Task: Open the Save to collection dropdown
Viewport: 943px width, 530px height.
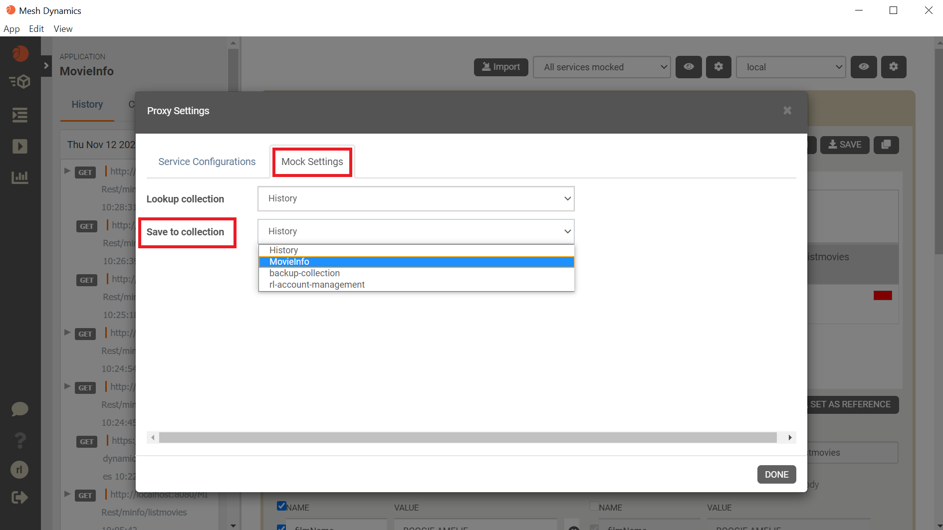Action: click(416, 231)
